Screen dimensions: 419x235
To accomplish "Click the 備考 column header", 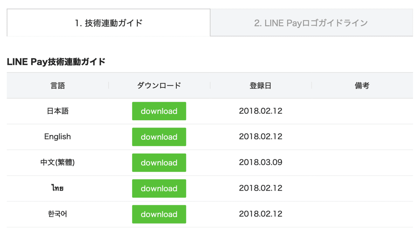I will click(x=362, y=85).
